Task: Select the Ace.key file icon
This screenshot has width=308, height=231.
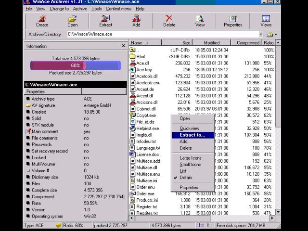Action: point(132,69)
